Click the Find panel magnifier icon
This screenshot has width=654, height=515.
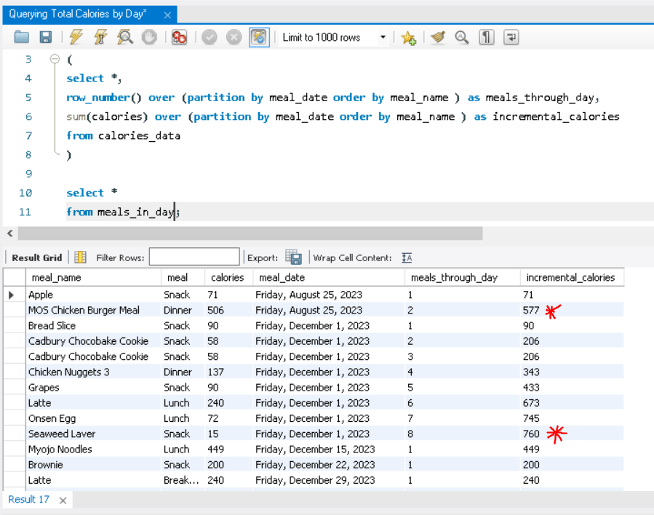pos(462,37)
